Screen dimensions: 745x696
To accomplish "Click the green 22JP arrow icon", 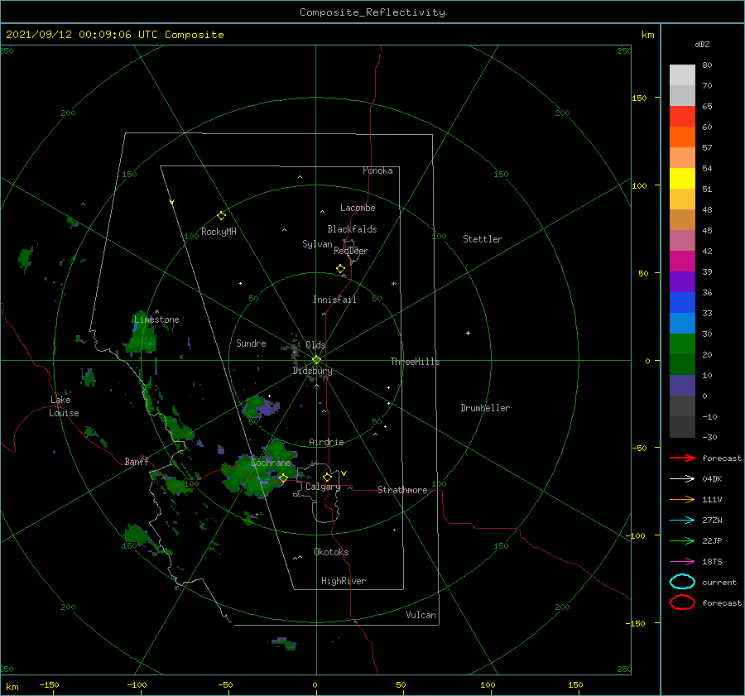I will pos(682,540).
